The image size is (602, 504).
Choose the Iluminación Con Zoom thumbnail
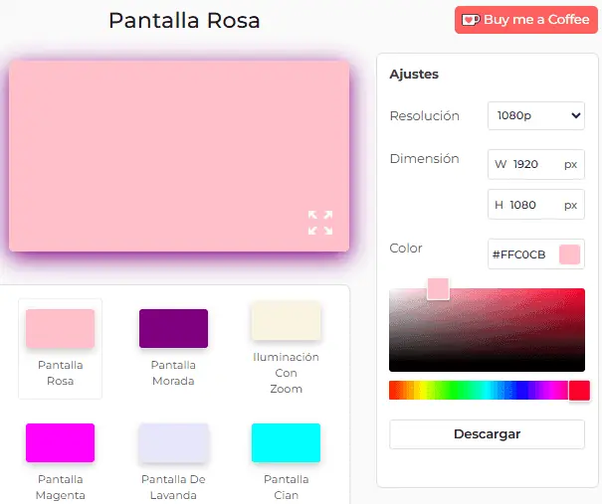coord(286,321)
